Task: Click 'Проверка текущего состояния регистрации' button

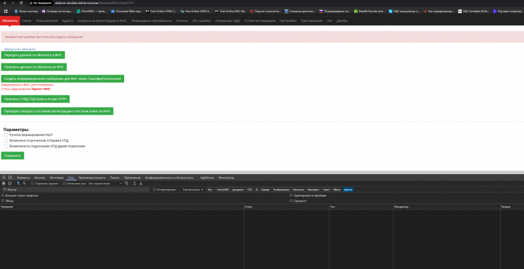Action: (x=57, y=111)
